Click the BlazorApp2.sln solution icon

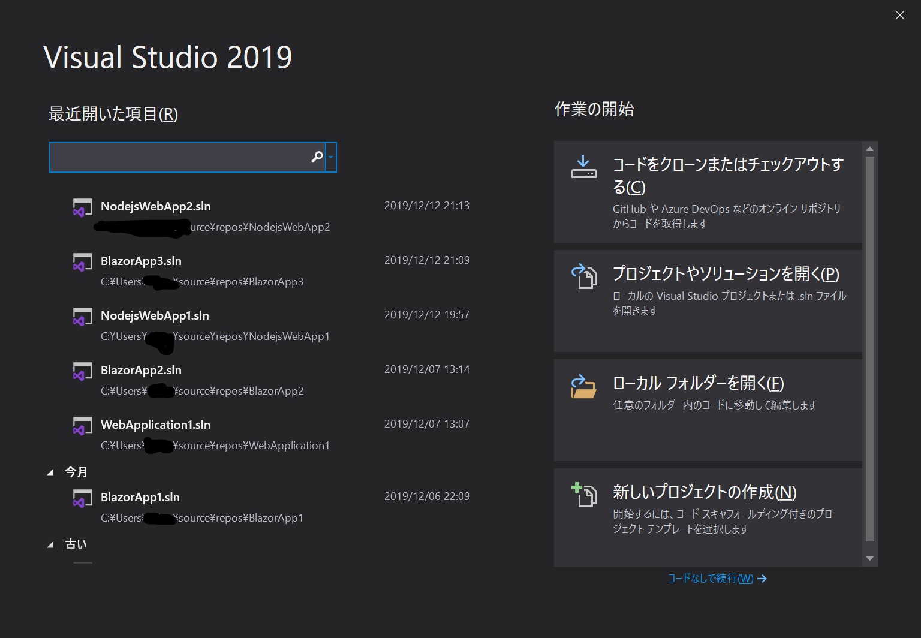click(x=82, y=371)
